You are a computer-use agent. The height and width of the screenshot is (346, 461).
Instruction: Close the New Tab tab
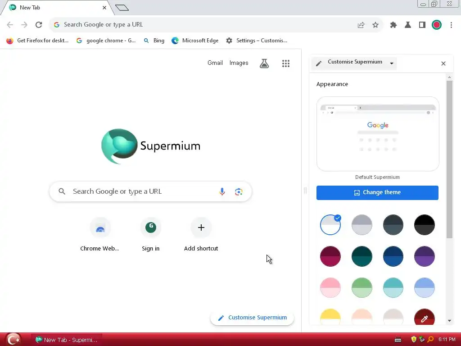pyautogui.click(x=104, y=8)
